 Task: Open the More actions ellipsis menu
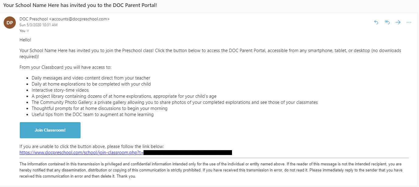pyautogui.click(x=409, y=22)
